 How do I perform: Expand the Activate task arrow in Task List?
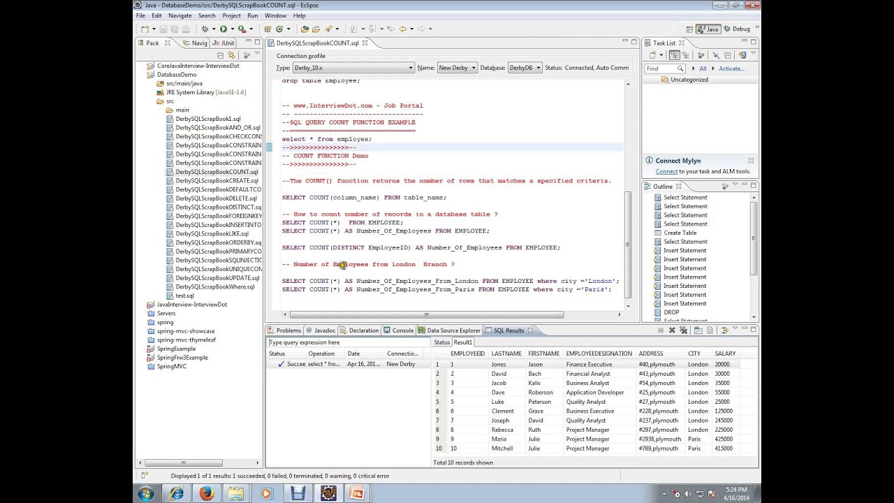[713, 68]
